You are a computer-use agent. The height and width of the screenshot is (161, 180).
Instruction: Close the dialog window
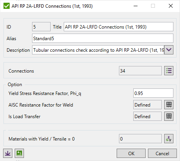(x=171, y=6)
